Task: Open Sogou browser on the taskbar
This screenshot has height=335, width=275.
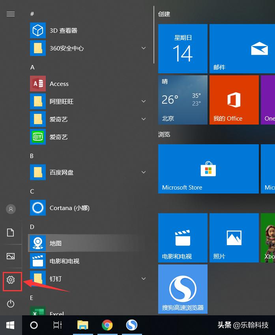Action: pos(131,325)
